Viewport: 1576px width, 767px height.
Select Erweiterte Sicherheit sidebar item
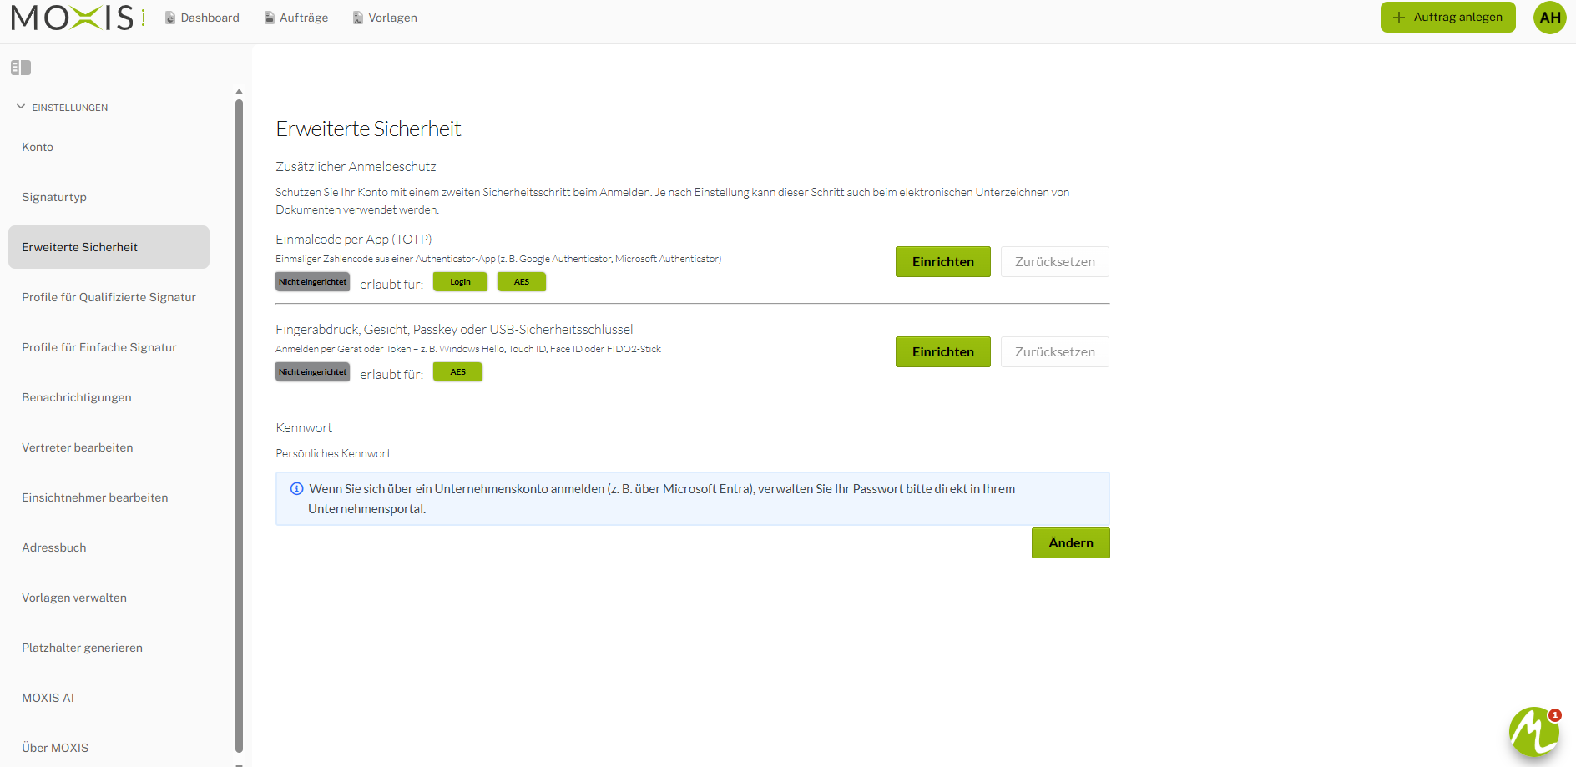point(109,247)
